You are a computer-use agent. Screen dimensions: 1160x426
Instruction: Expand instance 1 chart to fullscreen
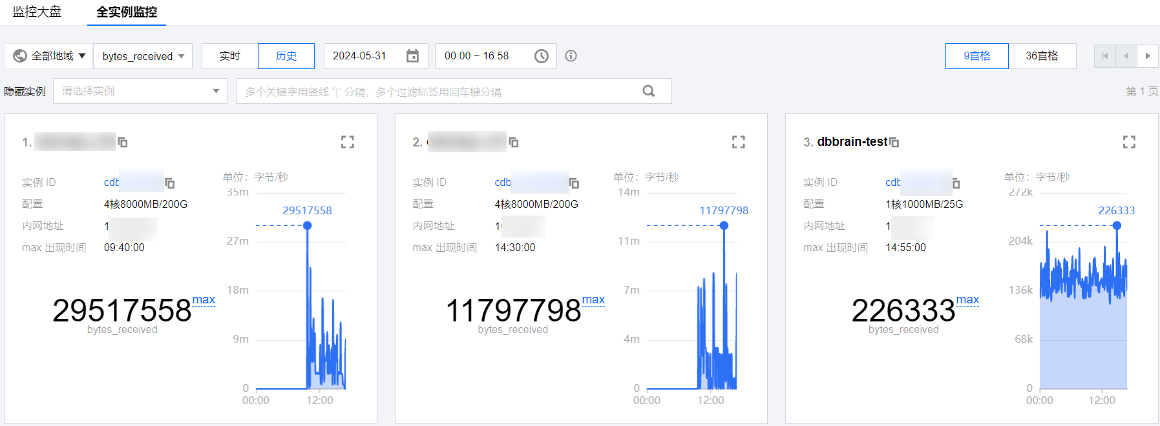pos(348,142)
